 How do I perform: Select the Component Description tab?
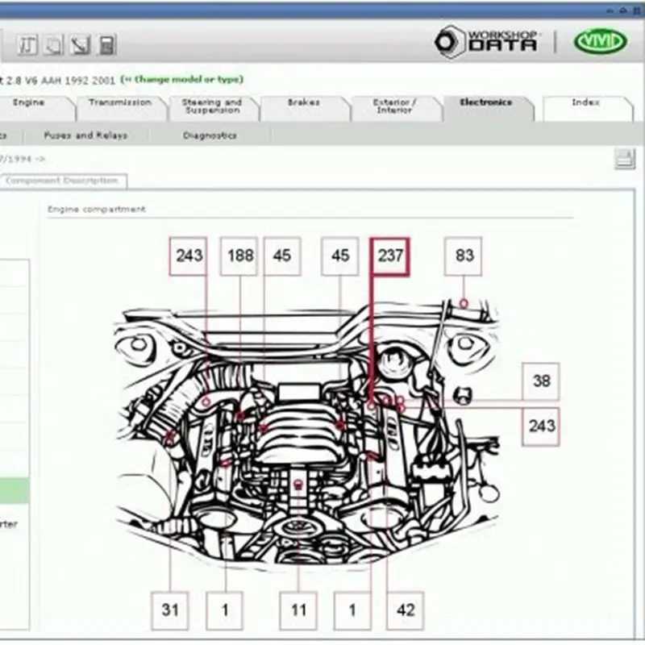point(62,181)
